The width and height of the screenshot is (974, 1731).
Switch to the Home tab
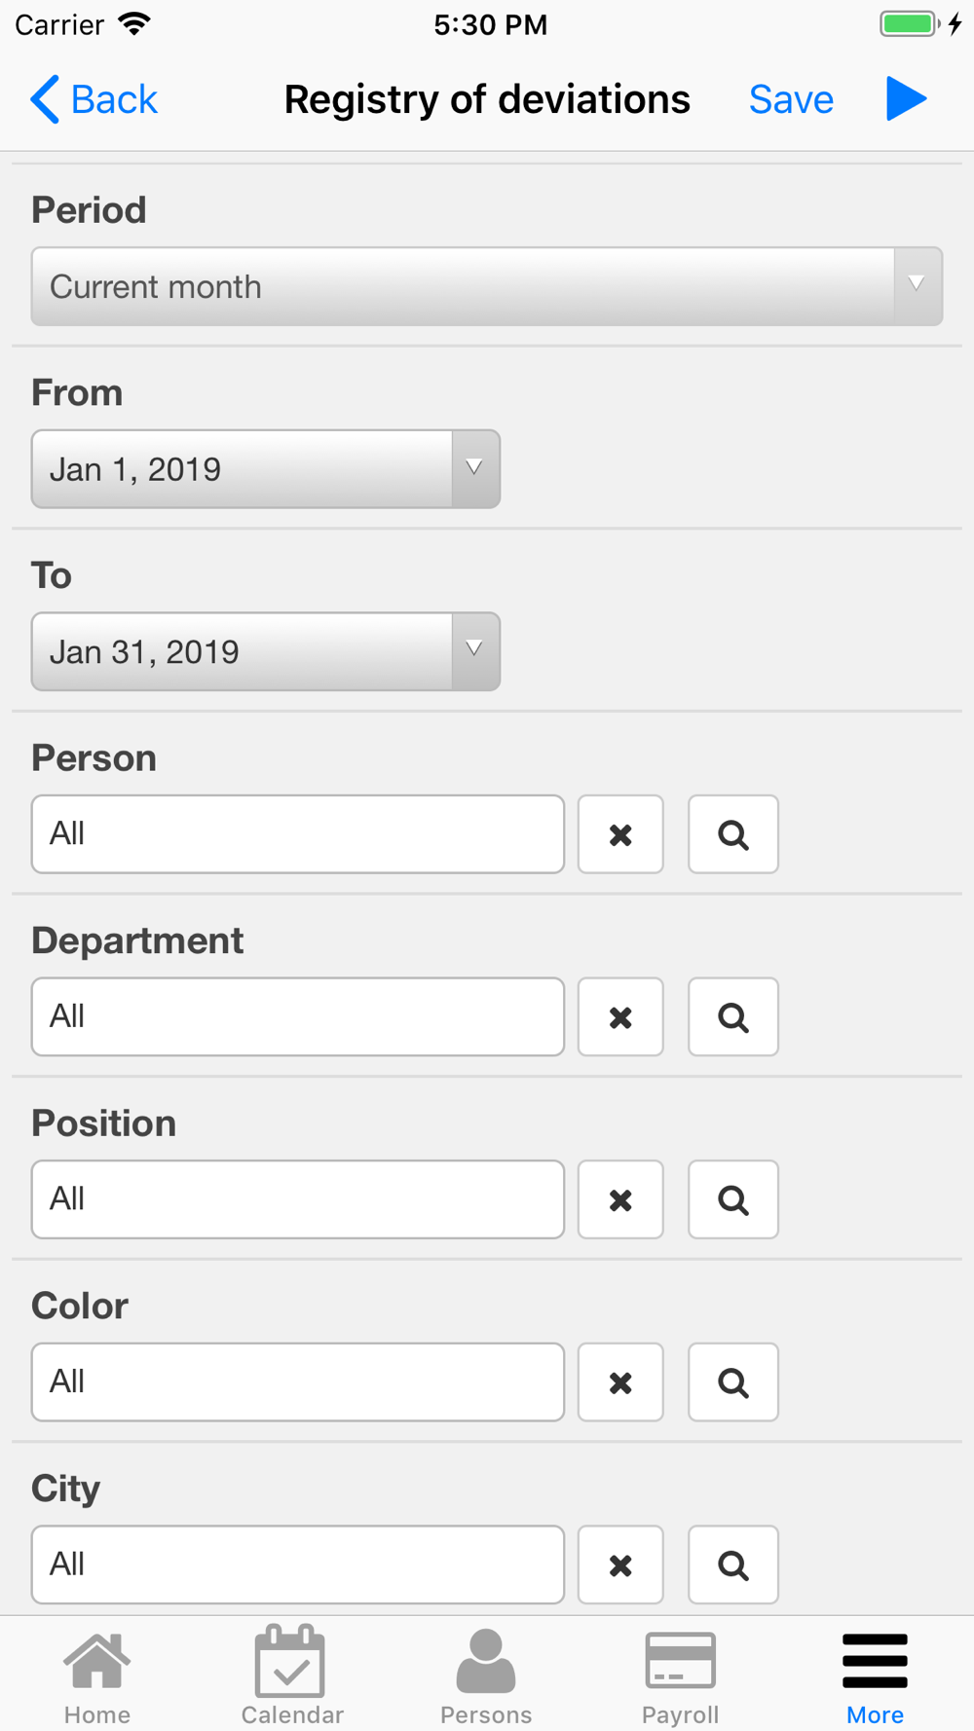(x=97, y=1675)
